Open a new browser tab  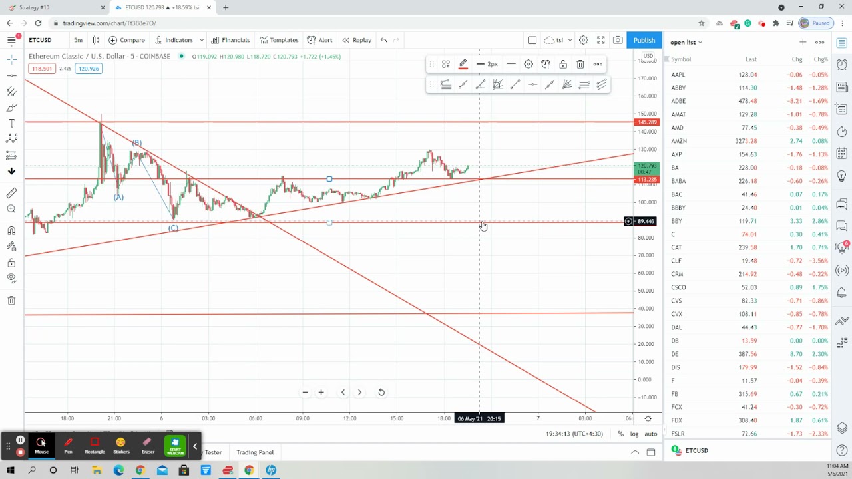[226, 7]
